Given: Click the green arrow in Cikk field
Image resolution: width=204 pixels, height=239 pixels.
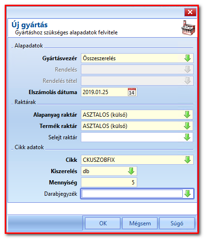Looking at the screenshot, I should coord(188,160).
